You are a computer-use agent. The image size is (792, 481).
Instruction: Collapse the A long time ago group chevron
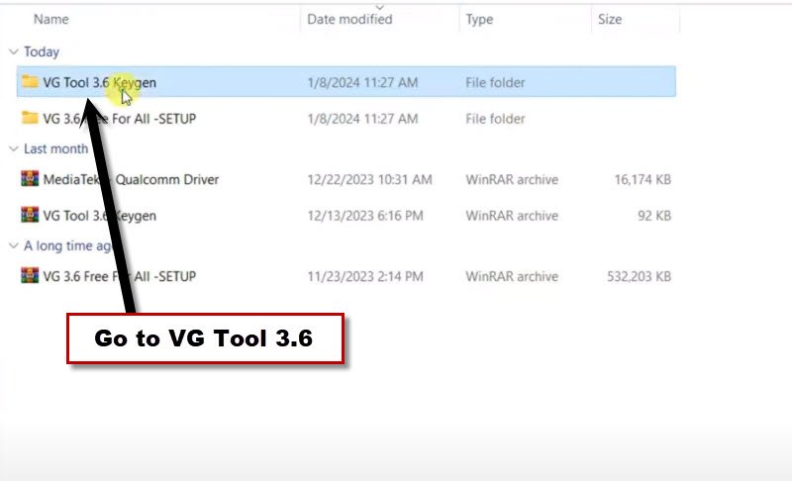(14, 245)
